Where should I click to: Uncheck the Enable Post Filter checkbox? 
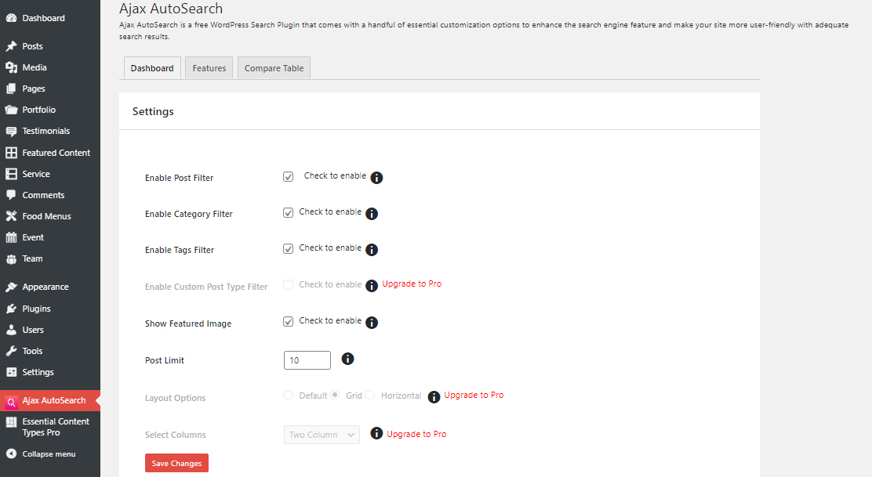(288, 176)
